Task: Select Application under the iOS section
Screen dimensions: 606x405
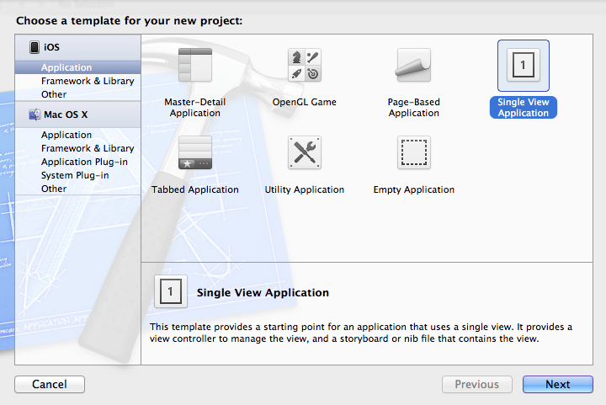Action: click(x=66, y=67)
